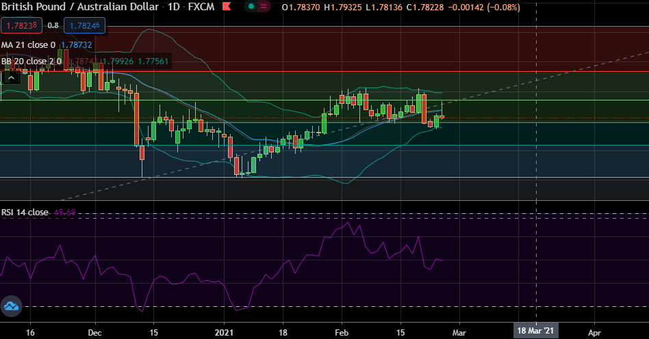The width and height of the screenshot is (649, 339).
Task: Click the Apr label on time axis
Action: [594, 331]
